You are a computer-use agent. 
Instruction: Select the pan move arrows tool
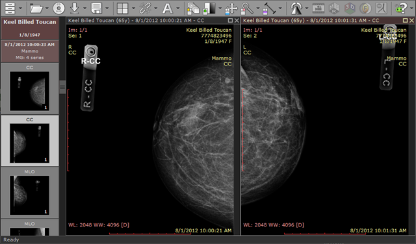click(231, 8)
